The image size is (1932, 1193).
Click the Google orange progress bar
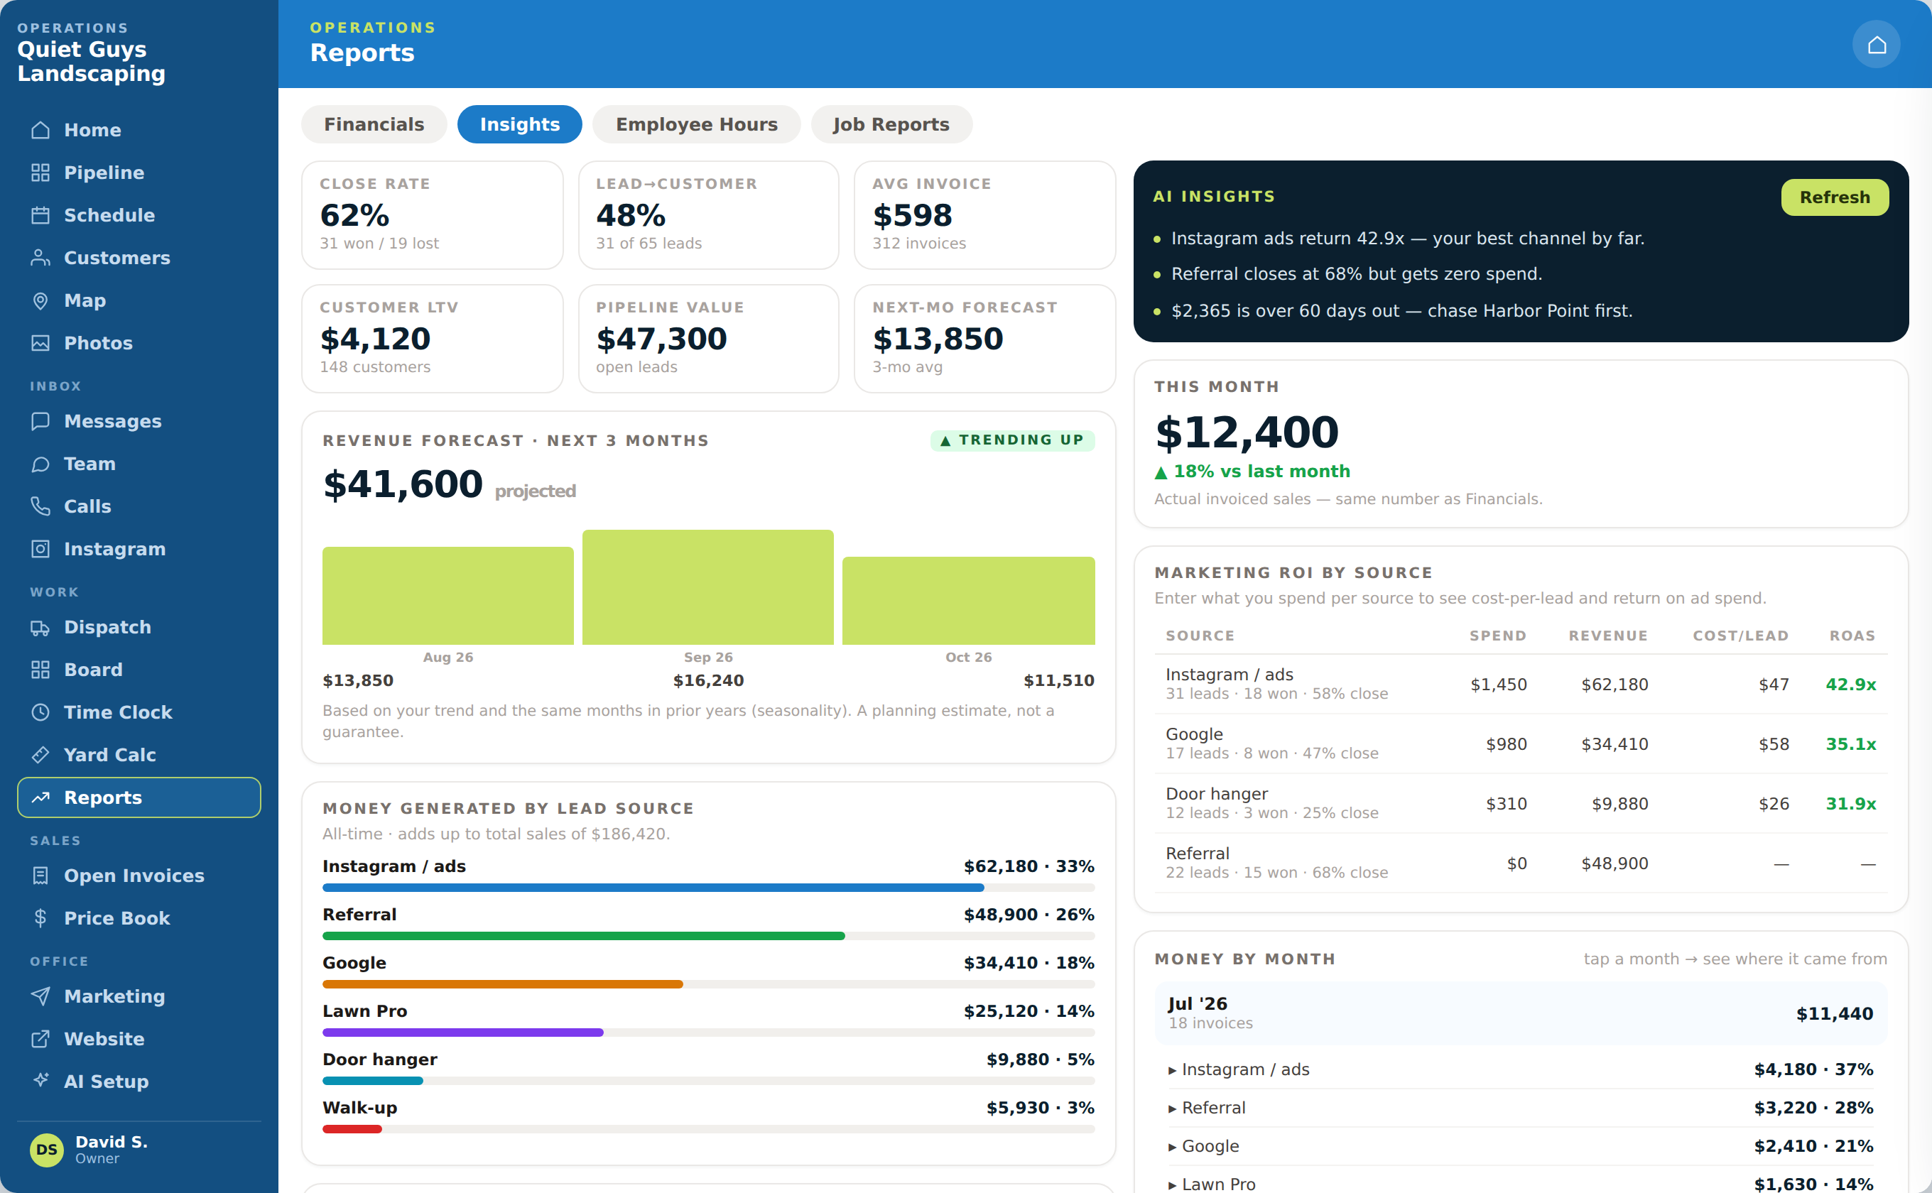tap(503, 984)
